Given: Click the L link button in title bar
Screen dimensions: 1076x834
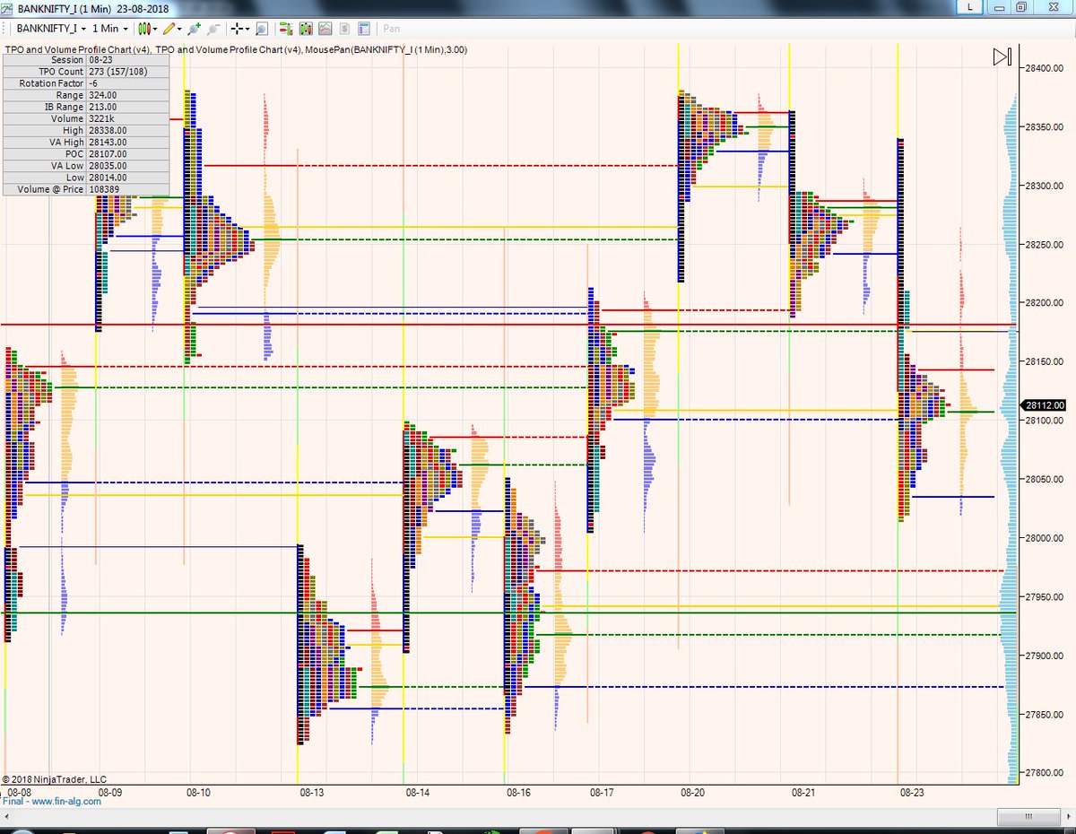Looking at the screenshot, I should click(x=969, y=6).
